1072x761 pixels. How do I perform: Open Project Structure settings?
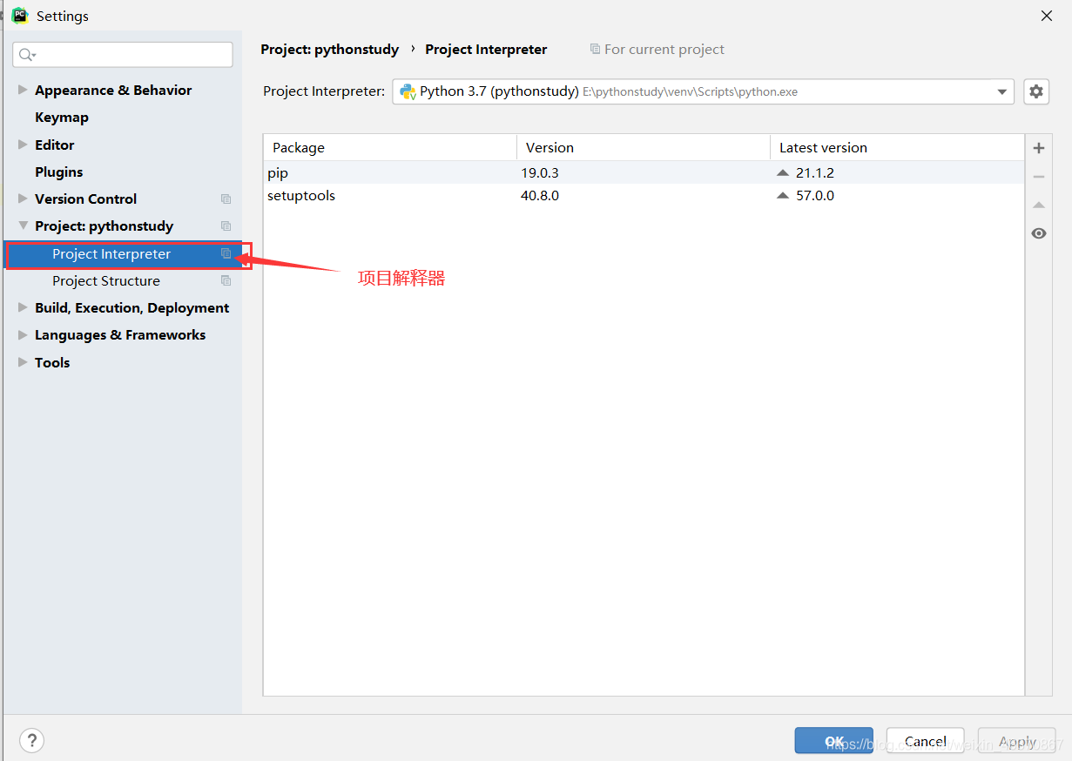point(106,280)
